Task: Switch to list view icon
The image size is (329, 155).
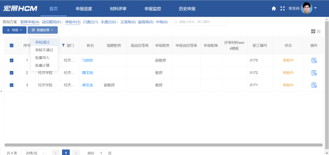Action: [319, 31]
